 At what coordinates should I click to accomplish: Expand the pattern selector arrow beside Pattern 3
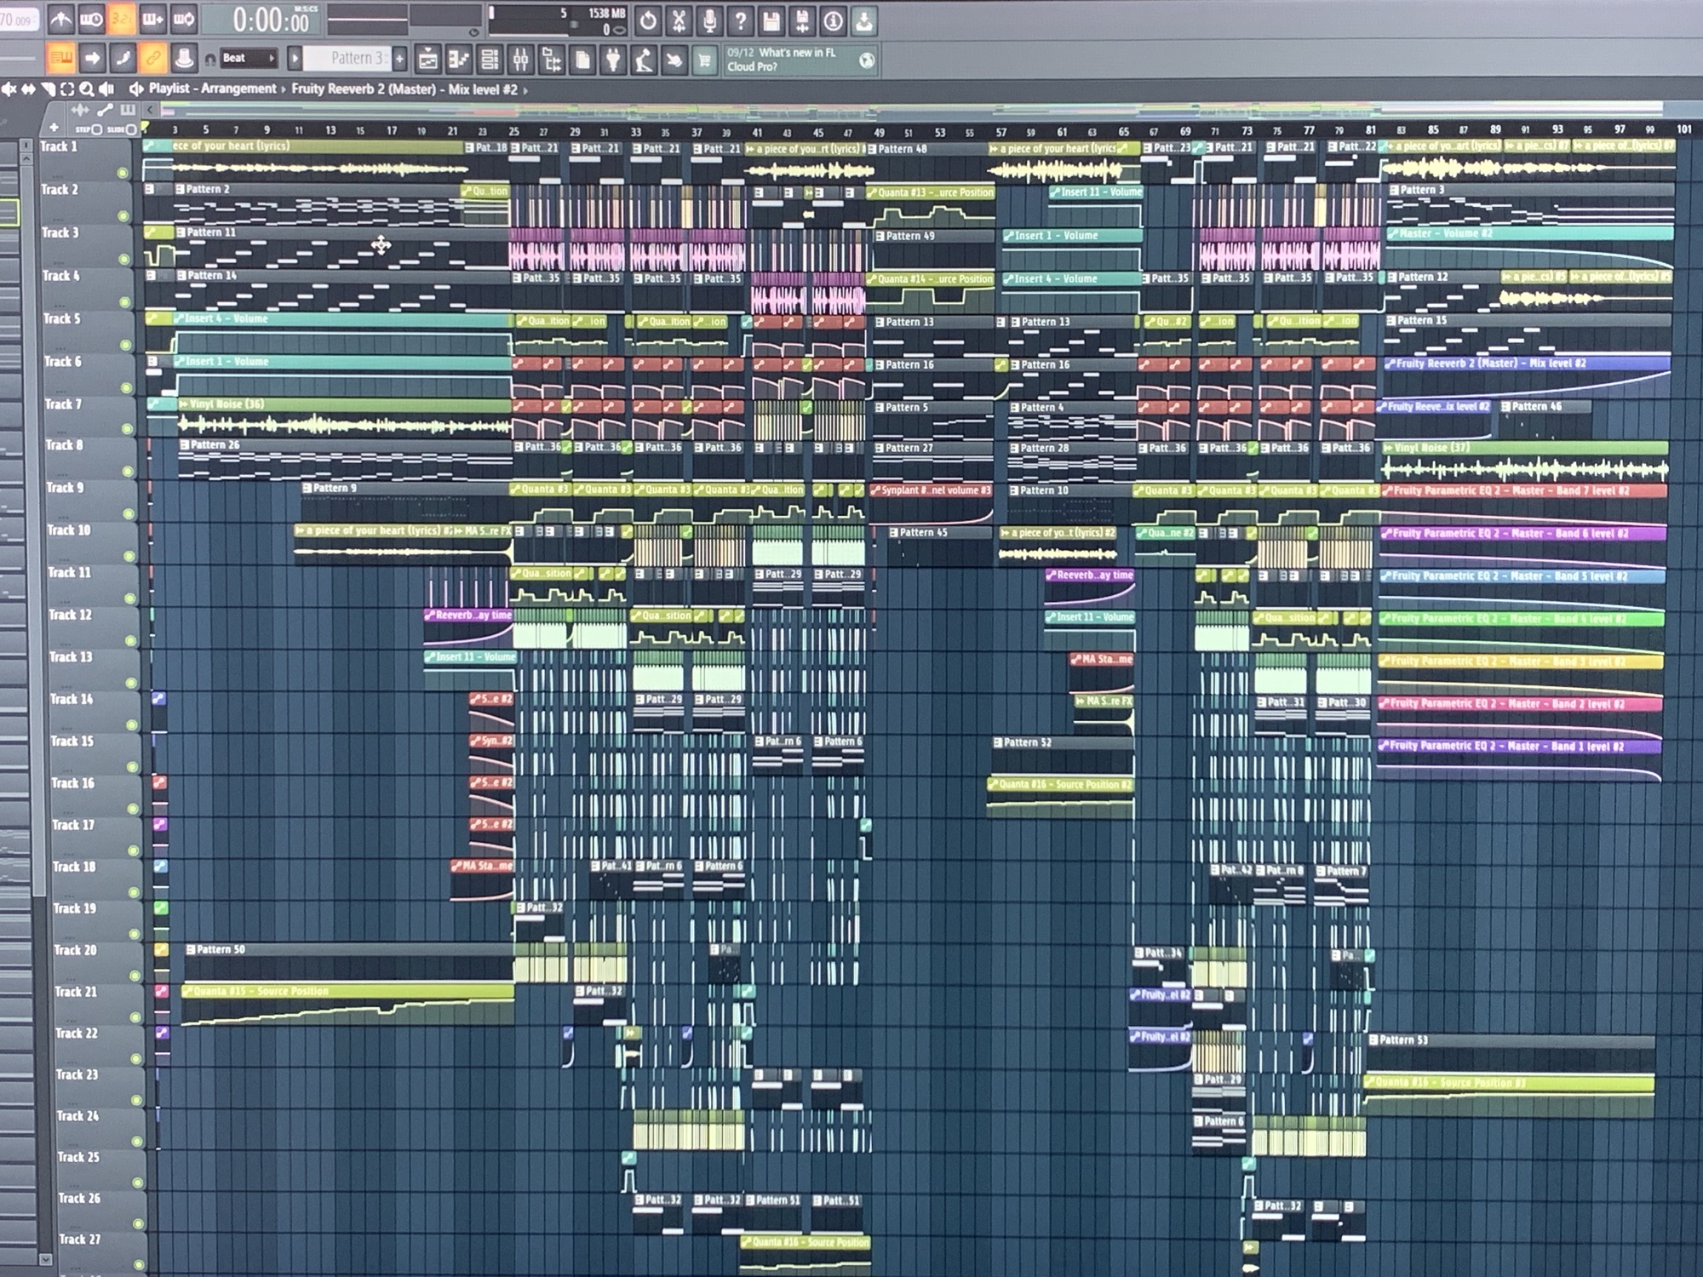[x=295, y=59]
